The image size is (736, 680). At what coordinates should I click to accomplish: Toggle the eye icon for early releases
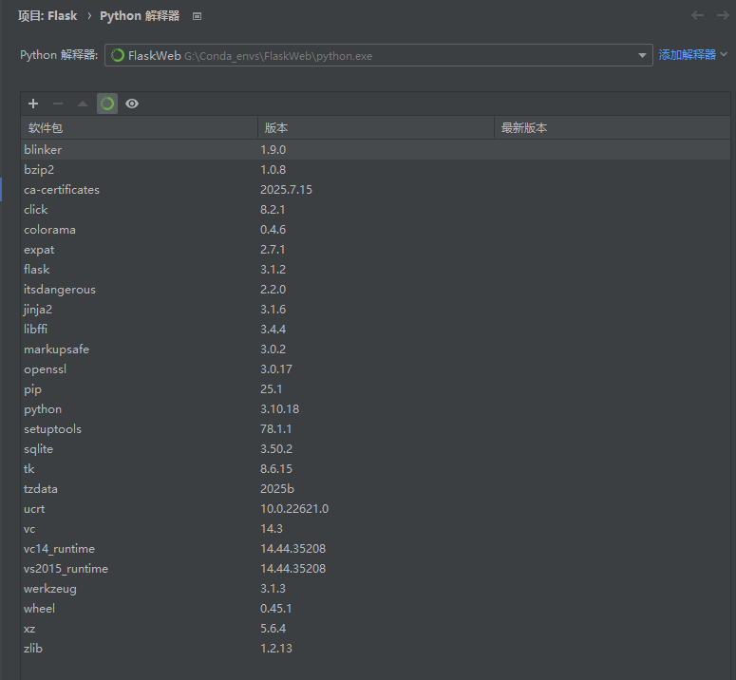coord(132,104)
